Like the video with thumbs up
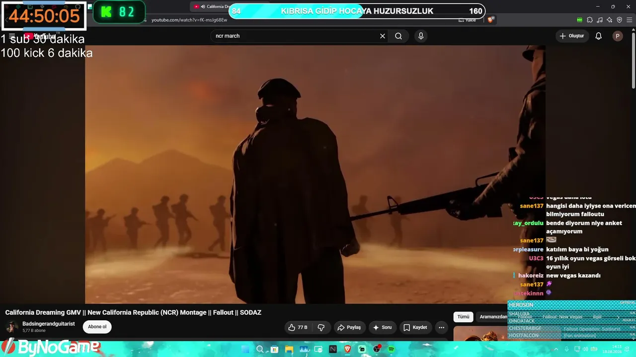This screenshot has width=636, height=357. [x=298, y=327]
